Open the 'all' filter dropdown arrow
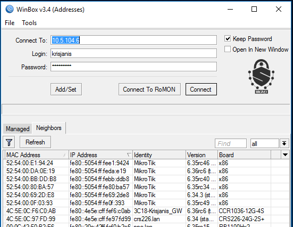This screenshot has width=293, height=227. coord(284,144)
